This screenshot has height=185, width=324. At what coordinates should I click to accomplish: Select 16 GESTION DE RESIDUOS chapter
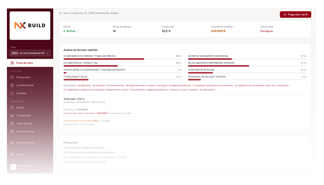pos(201,70)
